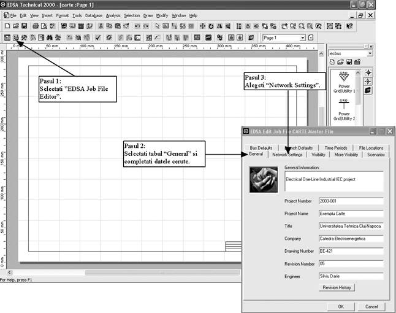Select the arrow pointer tool
The image size is (396, 313).
158,26
